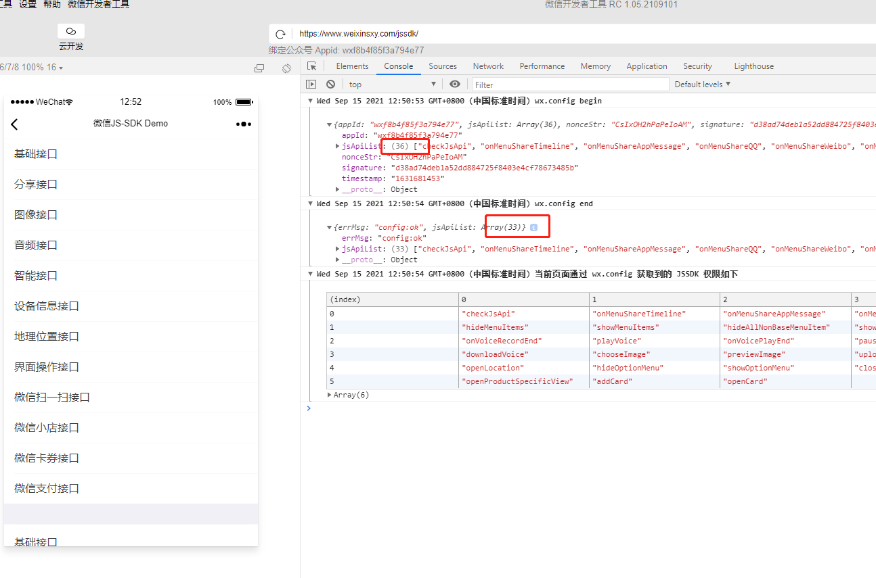
Task: Click the eye icon to create live expression
Action: 455,85
